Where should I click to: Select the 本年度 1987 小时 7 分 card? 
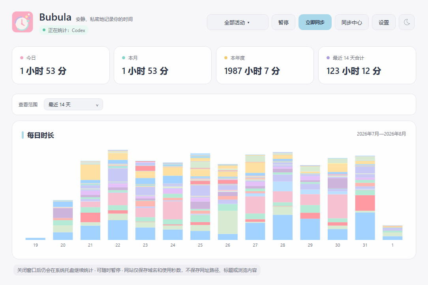point(265,65)
